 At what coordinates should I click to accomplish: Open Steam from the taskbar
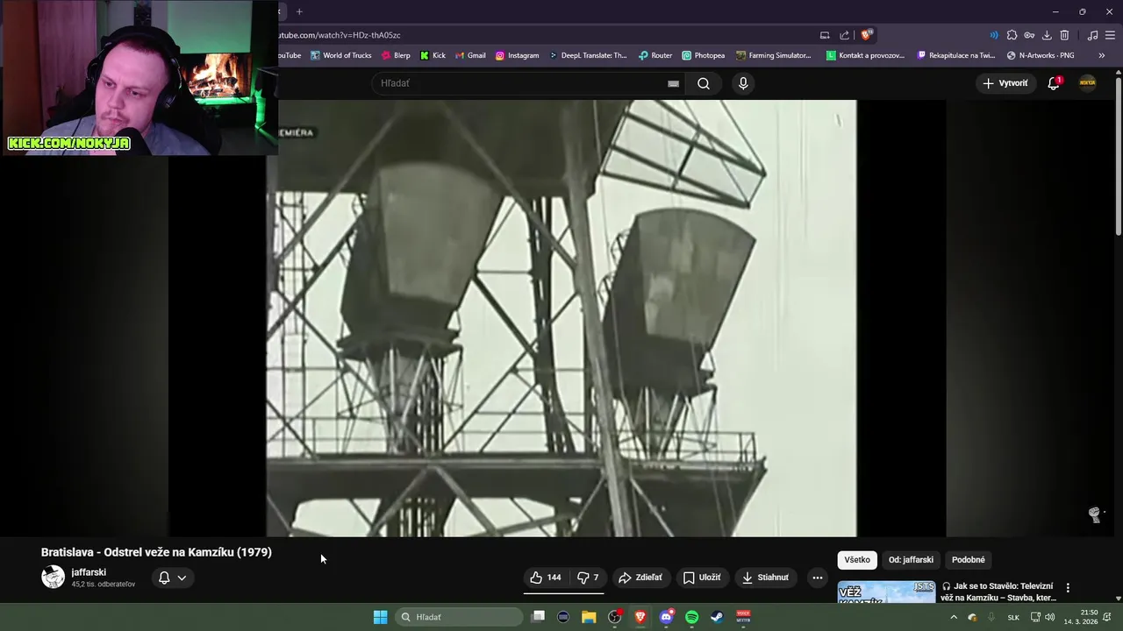pyautogui.click(x=717, y=617)
